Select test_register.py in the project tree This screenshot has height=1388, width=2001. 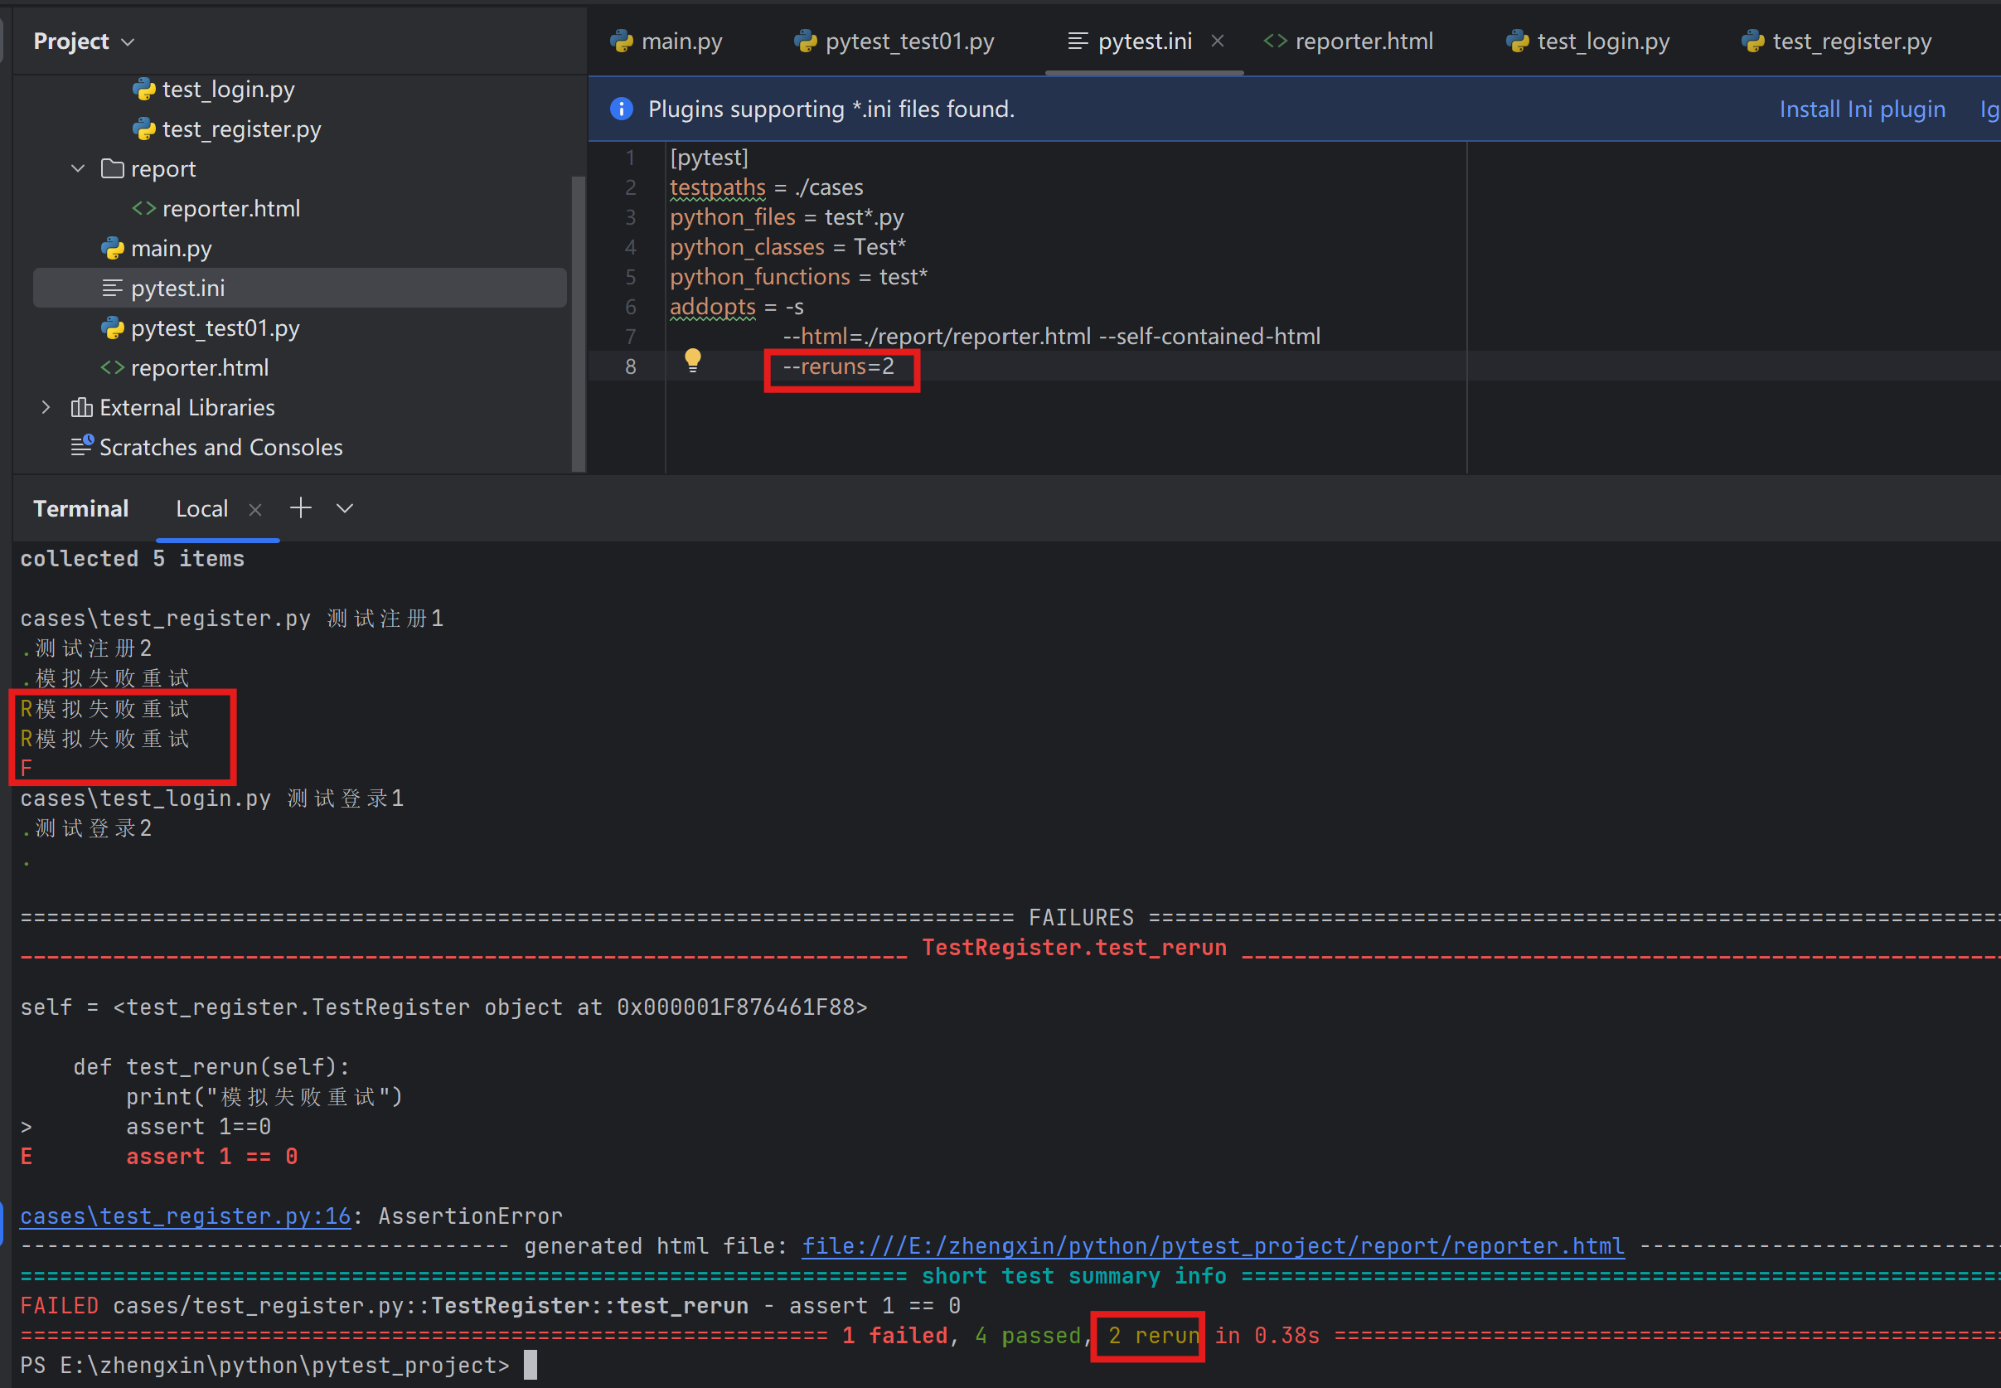240,129
